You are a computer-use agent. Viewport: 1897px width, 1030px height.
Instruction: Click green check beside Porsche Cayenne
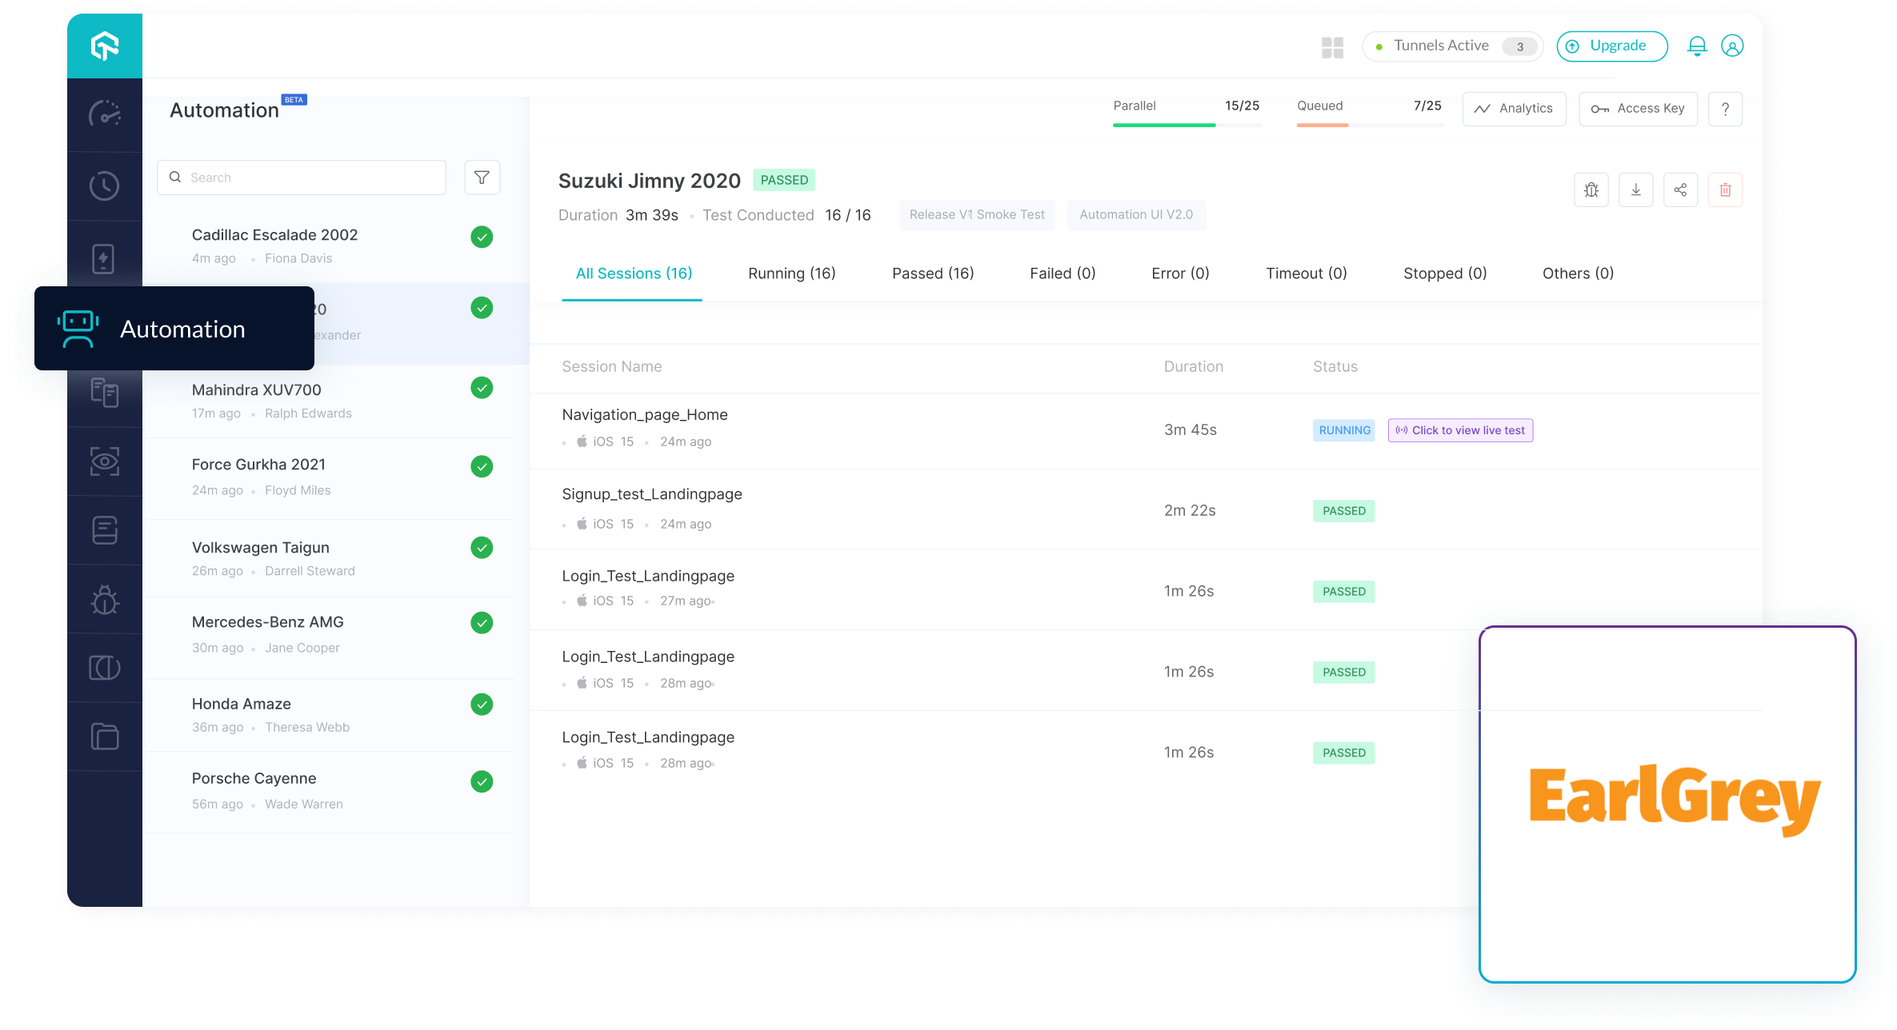[x=482, y=781]
